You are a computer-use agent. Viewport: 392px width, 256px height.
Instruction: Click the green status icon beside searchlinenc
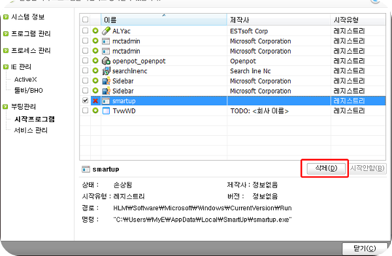coord(95,71)
